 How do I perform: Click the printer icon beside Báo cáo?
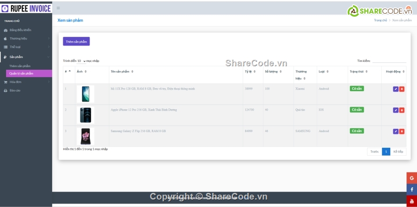pyautogui.click(x=6, y=91)
